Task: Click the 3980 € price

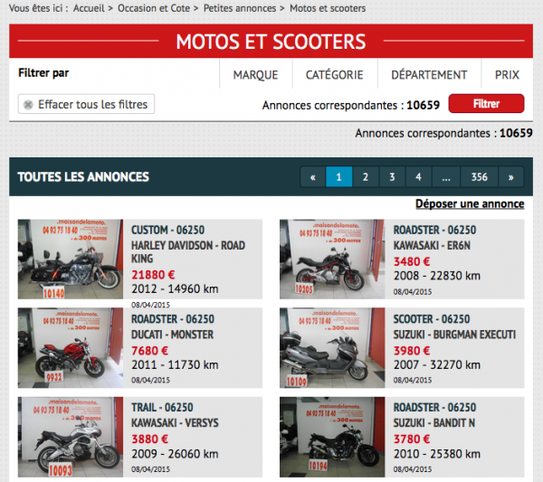Action: (412, 351)
